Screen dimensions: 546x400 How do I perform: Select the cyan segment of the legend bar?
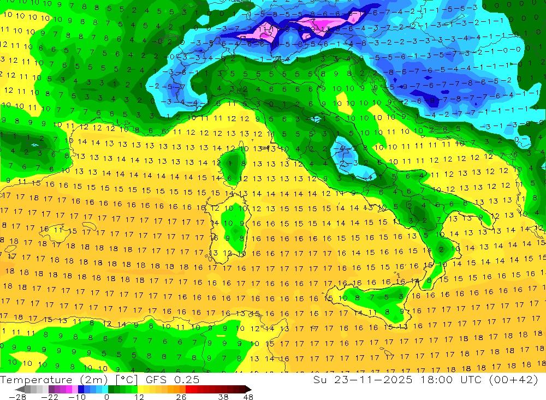[105, 389]
